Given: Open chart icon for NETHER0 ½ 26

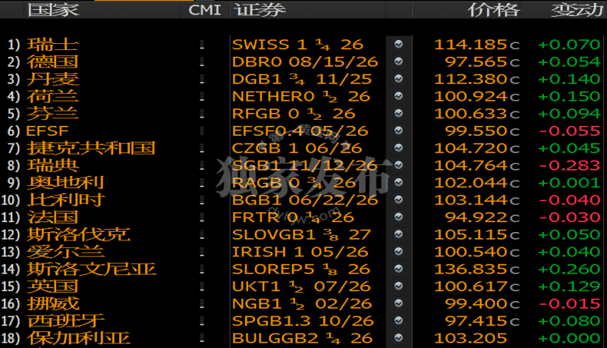Looking at the screenshot, I should click(398, 96).
